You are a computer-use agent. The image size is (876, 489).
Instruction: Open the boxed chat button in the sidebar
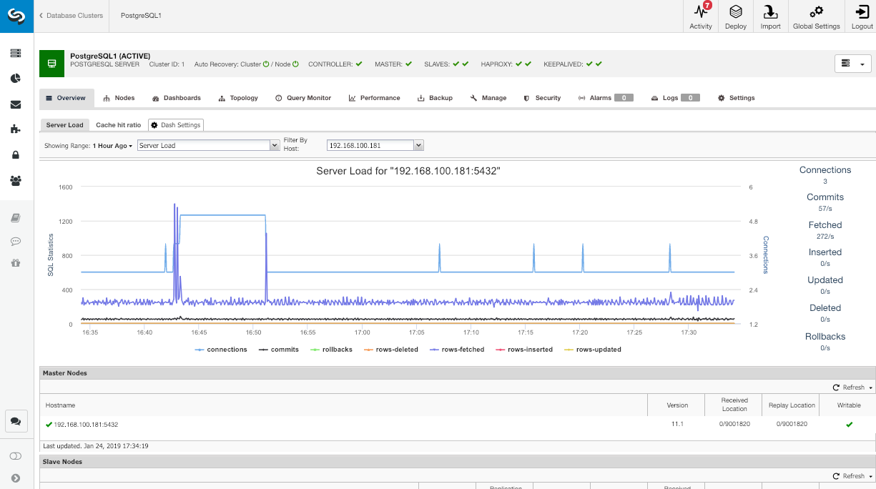coord(16,422)
